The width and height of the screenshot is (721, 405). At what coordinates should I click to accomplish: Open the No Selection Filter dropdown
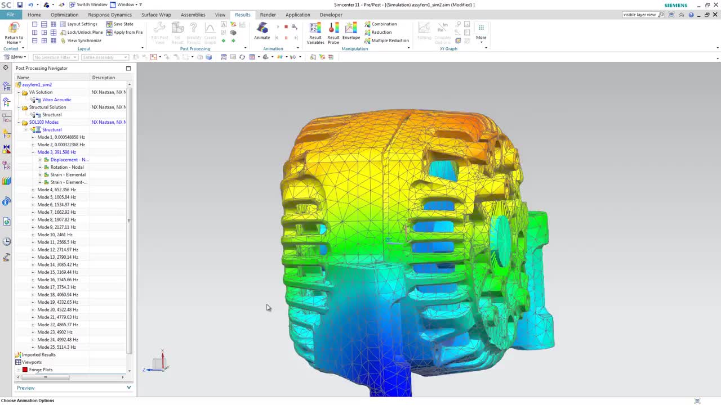click(x=74, y=57)
